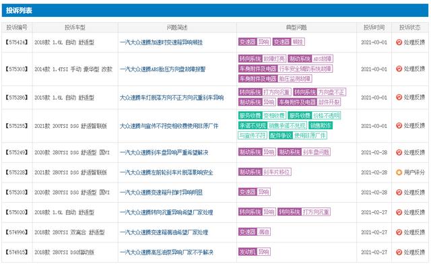The image size is (431, 266).
Task: Click the status icon in row 575255
Action: tap(399, 125)
